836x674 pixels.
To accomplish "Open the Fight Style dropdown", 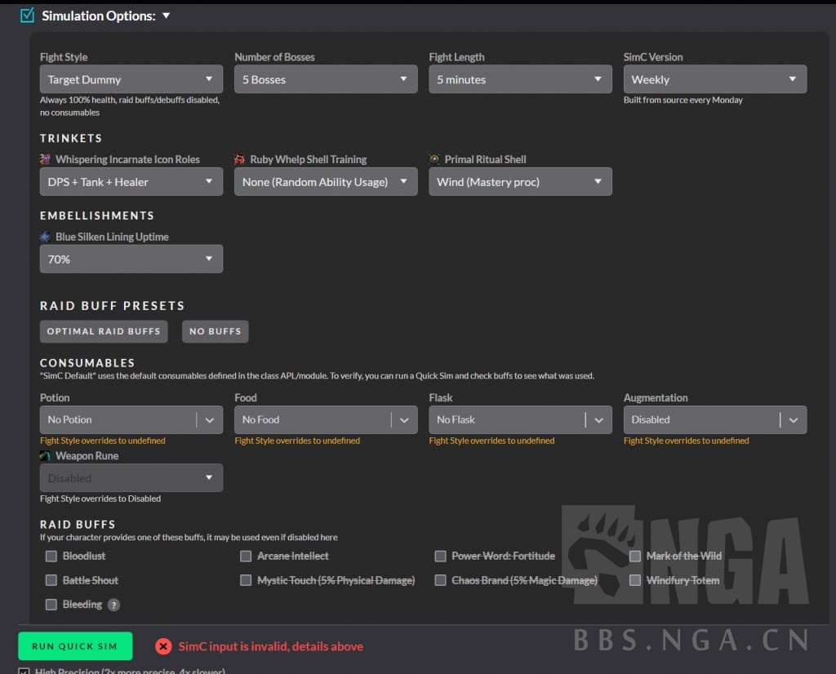I will (131, 79).
